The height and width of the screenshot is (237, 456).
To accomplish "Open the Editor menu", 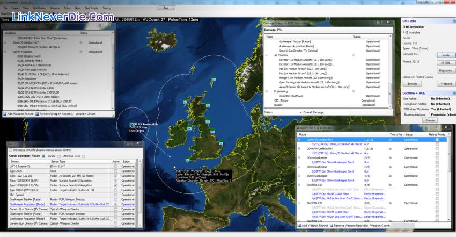I will (67, 8).
